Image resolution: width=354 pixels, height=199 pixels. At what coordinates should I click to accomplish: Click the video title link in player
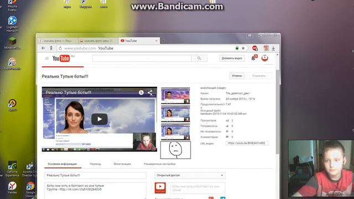[69, 92]
